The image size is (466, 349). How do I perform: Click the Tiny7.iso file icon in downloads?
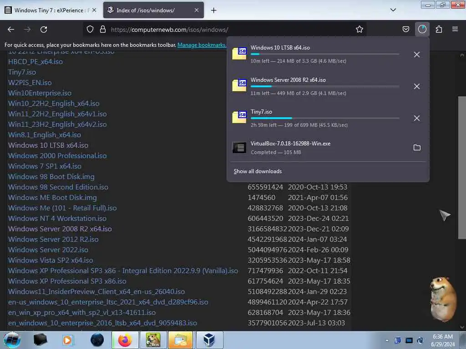click(x=239, y=117)
